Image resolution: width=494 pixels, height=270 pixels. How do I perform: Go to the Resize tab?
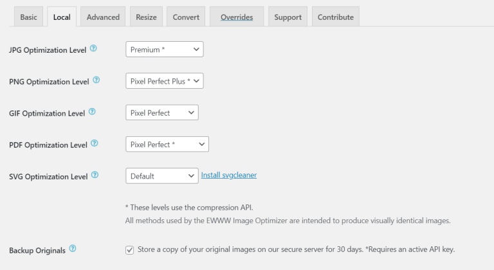point(146,17)
